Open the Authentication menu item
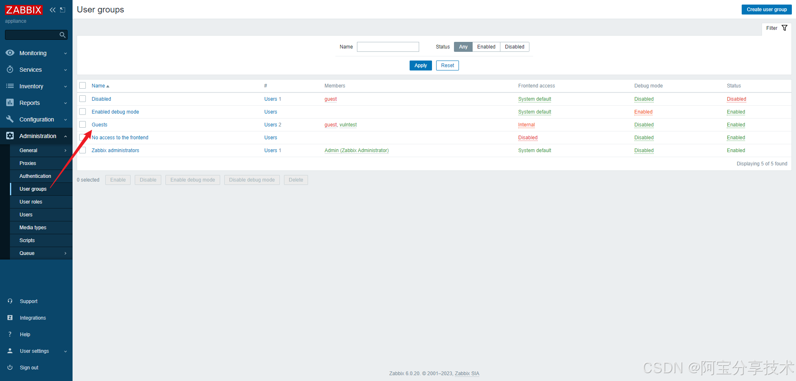Image resolution: width=796 pixels, height=381 pixels. coord(41,176)
